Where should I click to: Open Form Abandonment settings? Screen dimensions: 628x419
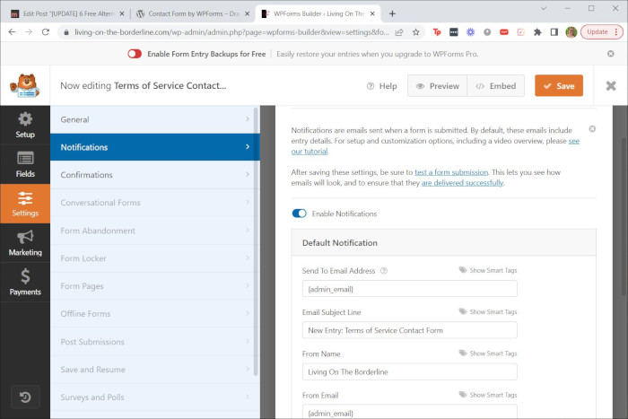coord(155,231)
